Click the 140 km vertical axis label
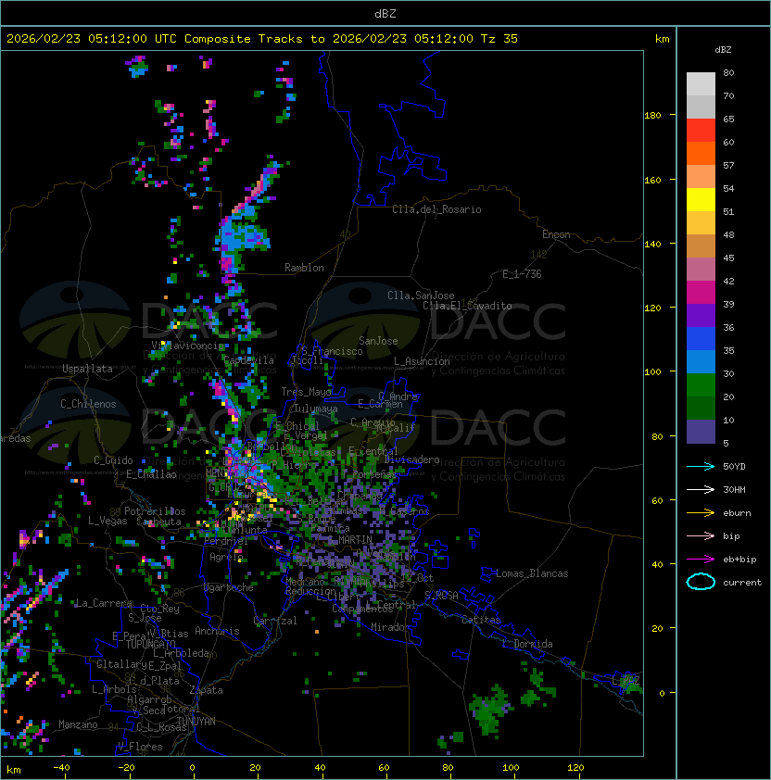Screen dimensions: 771x780 652,245
